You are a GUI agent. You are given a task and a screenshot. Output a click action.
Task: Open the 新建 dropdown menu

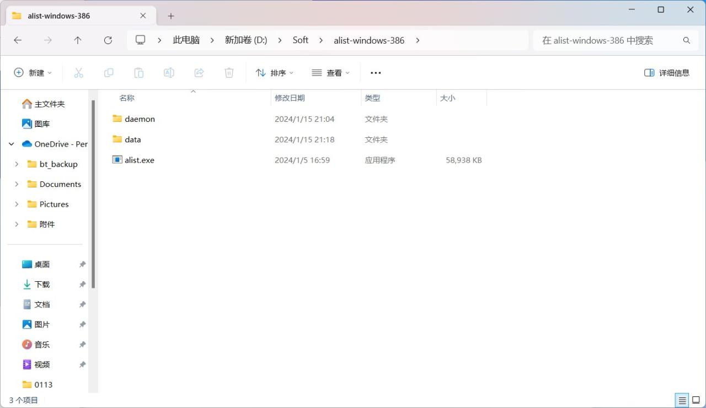[x=33, y=73]
